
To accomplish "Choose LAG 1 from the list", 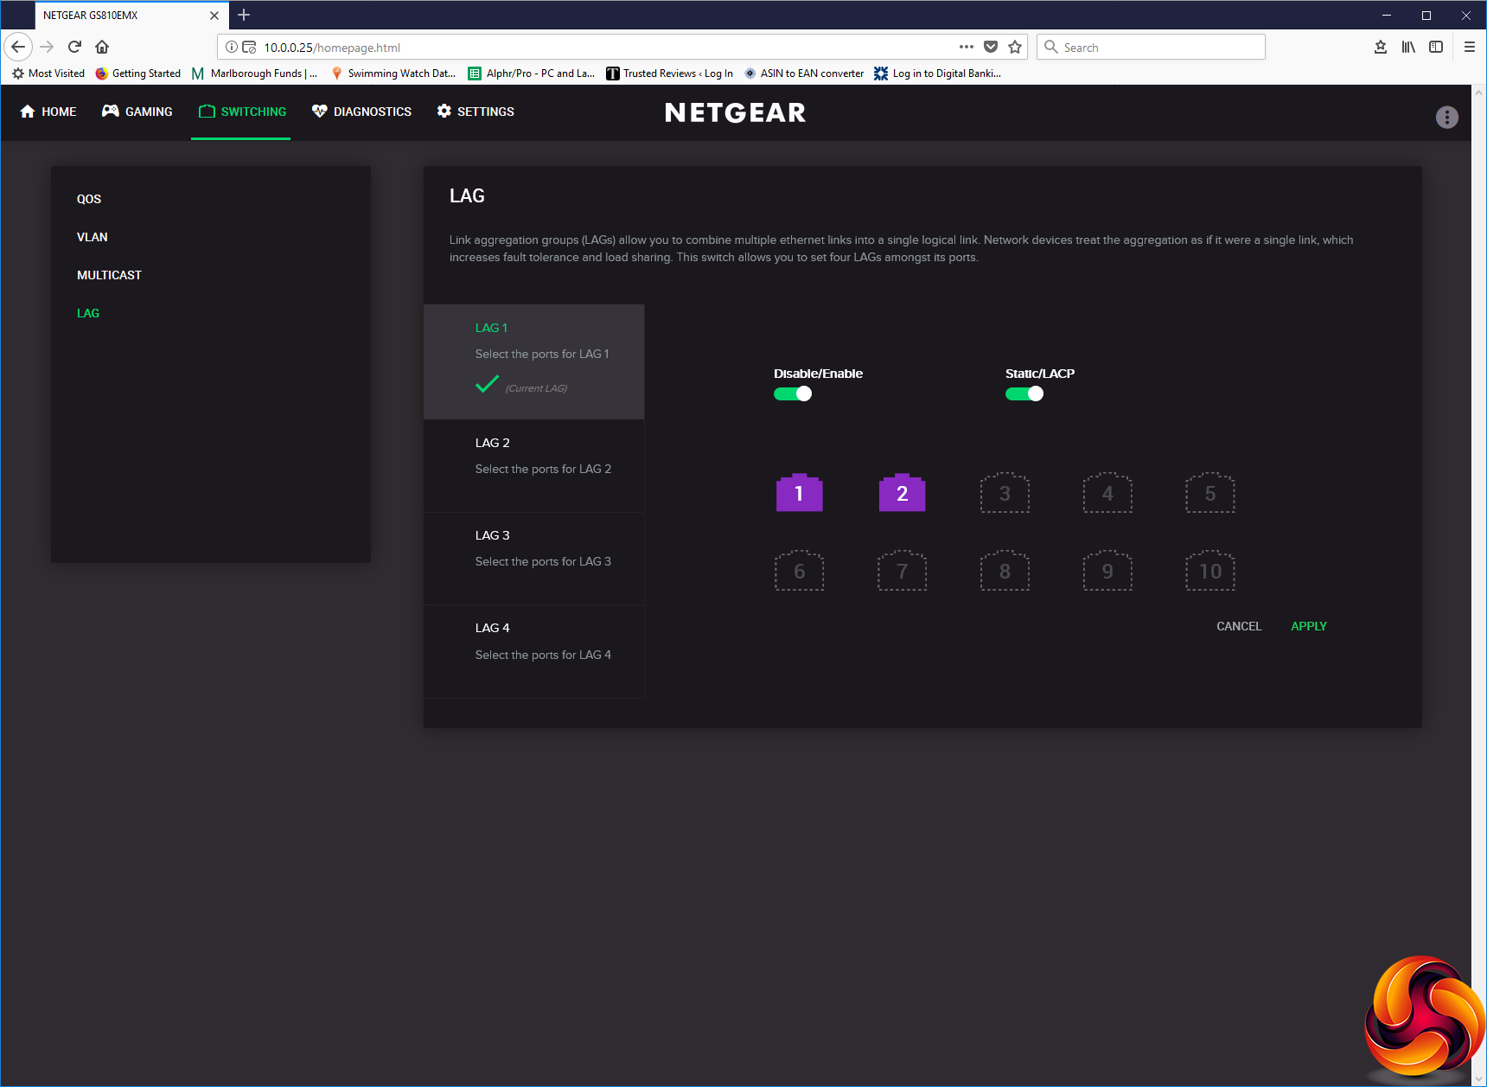I will tap(533, 361).
